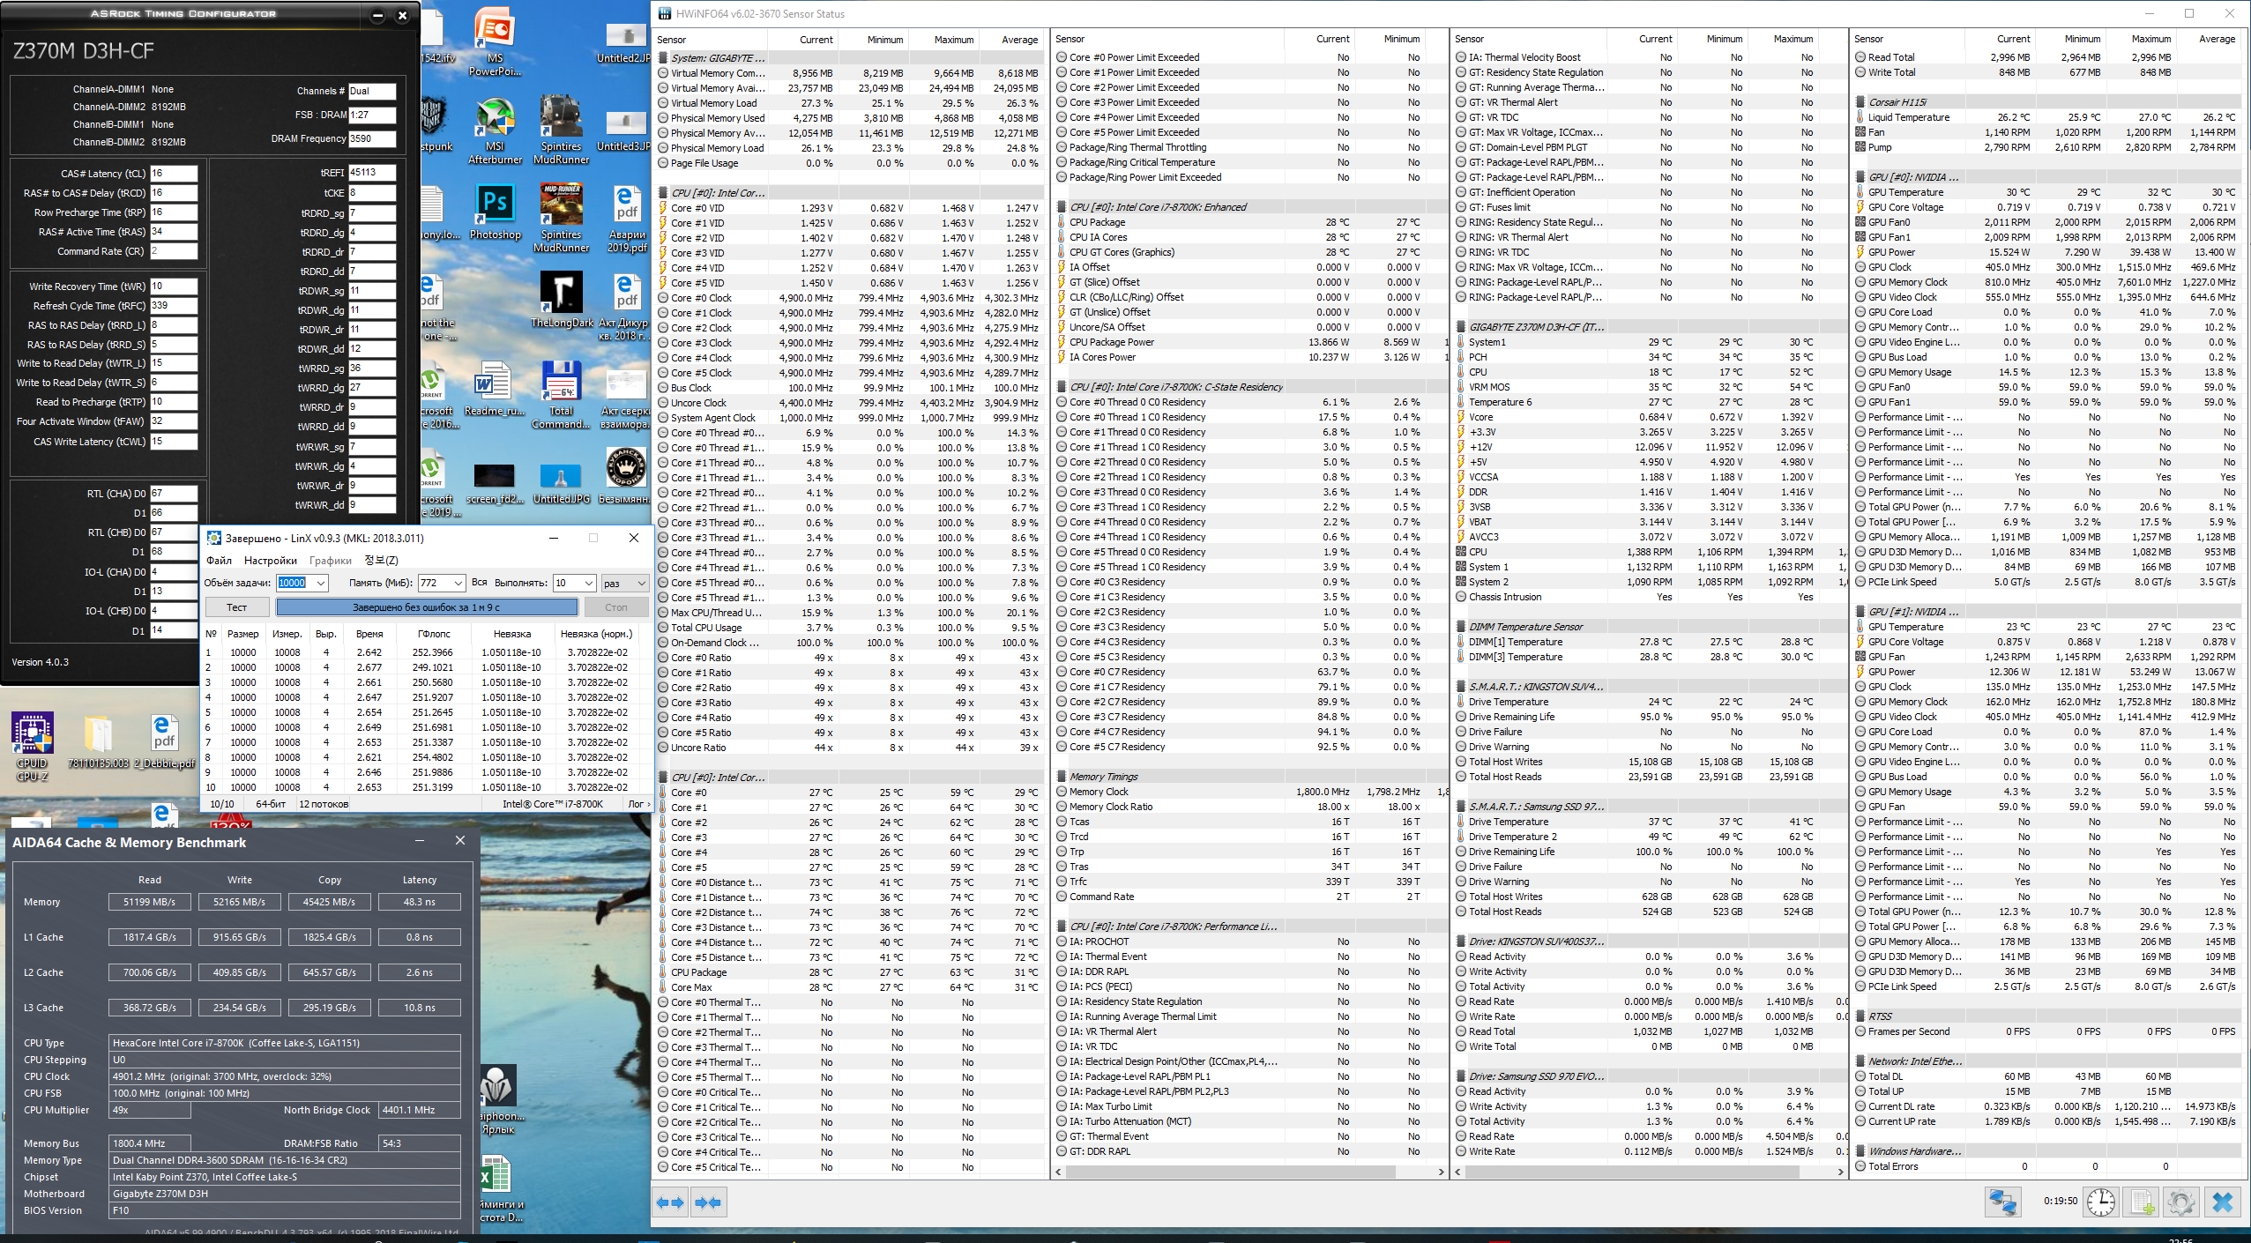This screenshot has width=2251, height=1243.
Task: Open the Файл menu in LinX
Action: tap(219, 561)
